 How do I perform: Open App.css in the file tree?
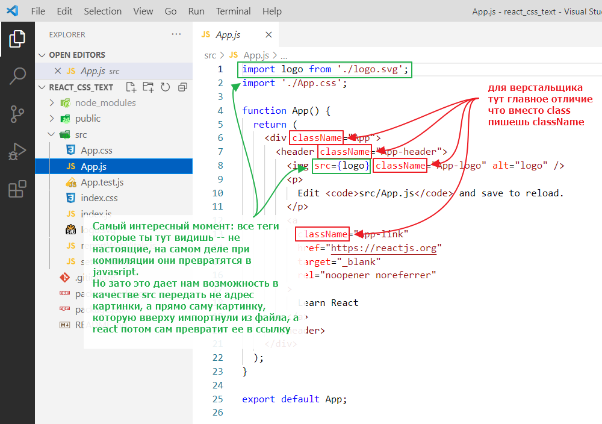point(96,151)
